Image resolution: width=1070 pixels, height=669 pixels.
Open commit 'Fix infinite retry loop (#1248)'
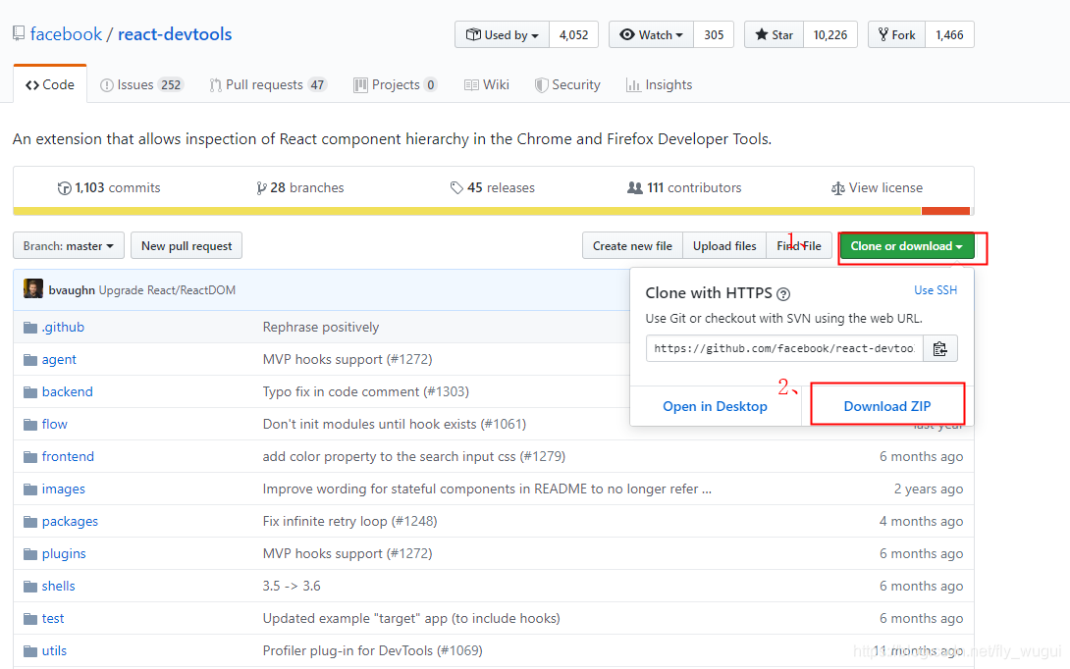(x=350, y=522)
